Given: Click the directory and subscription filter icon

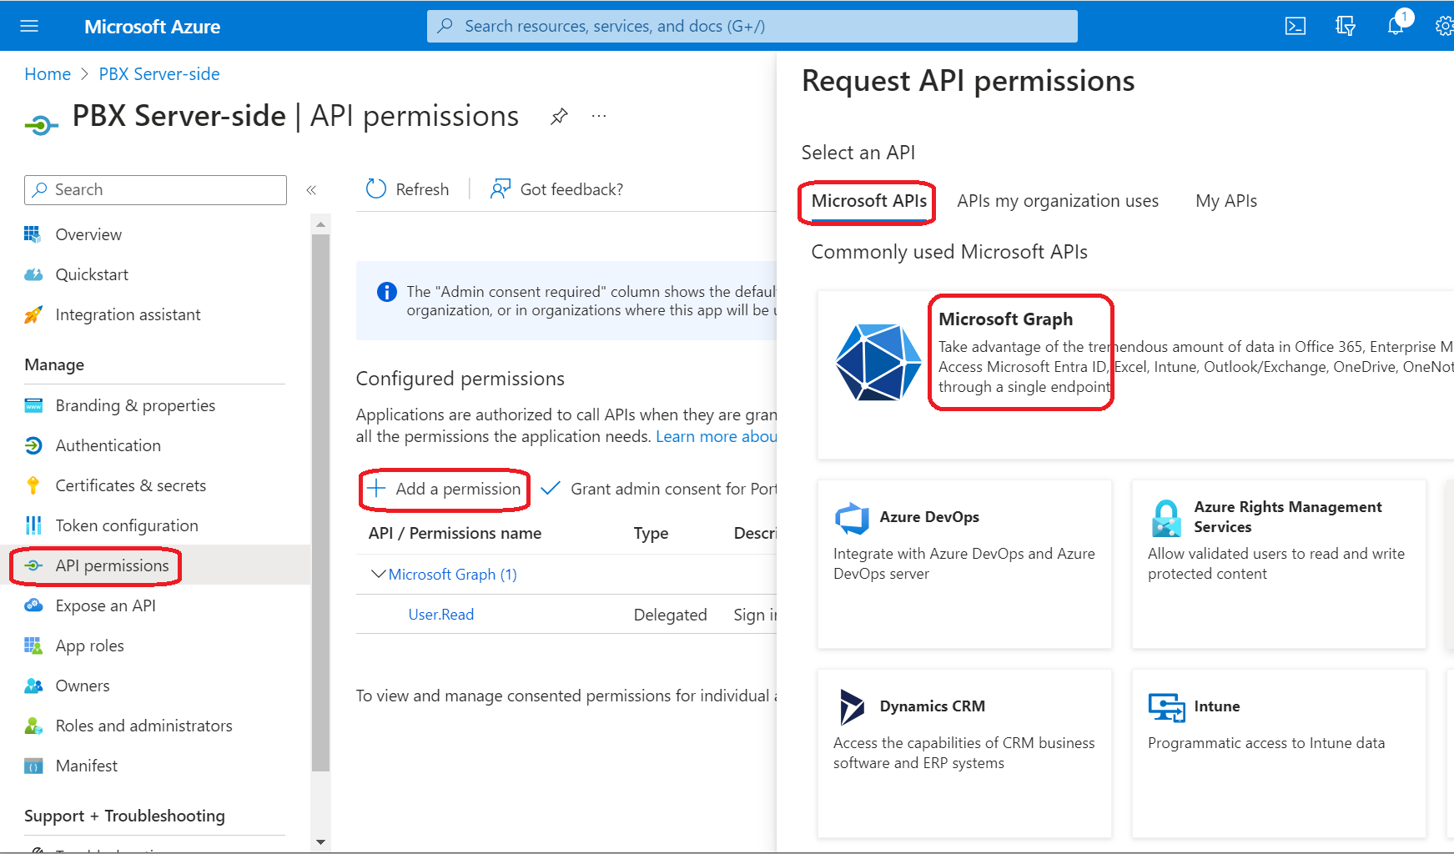Looking at the screenshot, I should point(1345,26).
